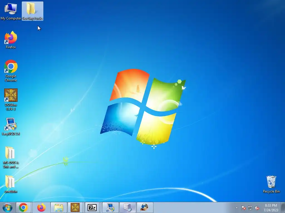
Task: Click the Show Desktop strip beside the clock
Action: (283, 207)
